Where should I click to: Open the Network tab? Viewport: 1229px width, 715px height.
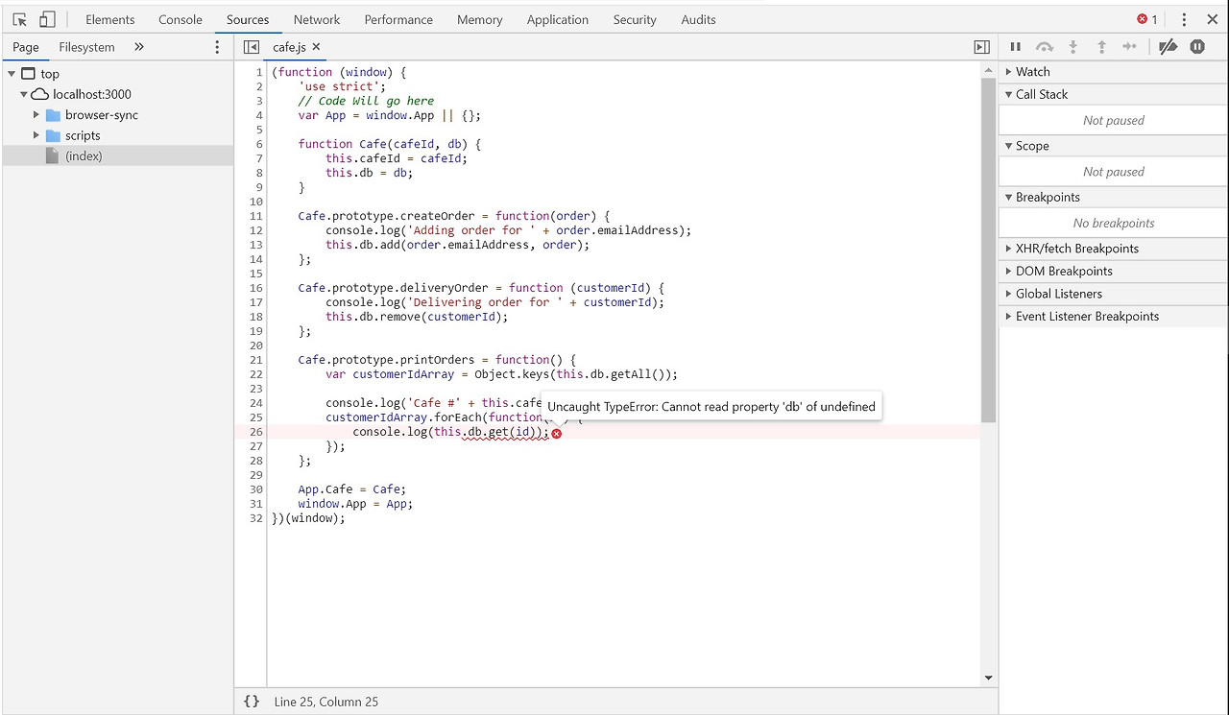[317, 19]
